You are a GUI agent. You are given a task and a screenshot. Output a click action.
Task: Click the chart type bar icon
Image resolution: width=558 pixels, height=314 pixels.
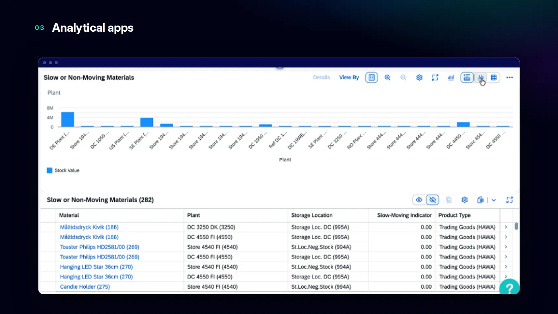tap(451, 78)
